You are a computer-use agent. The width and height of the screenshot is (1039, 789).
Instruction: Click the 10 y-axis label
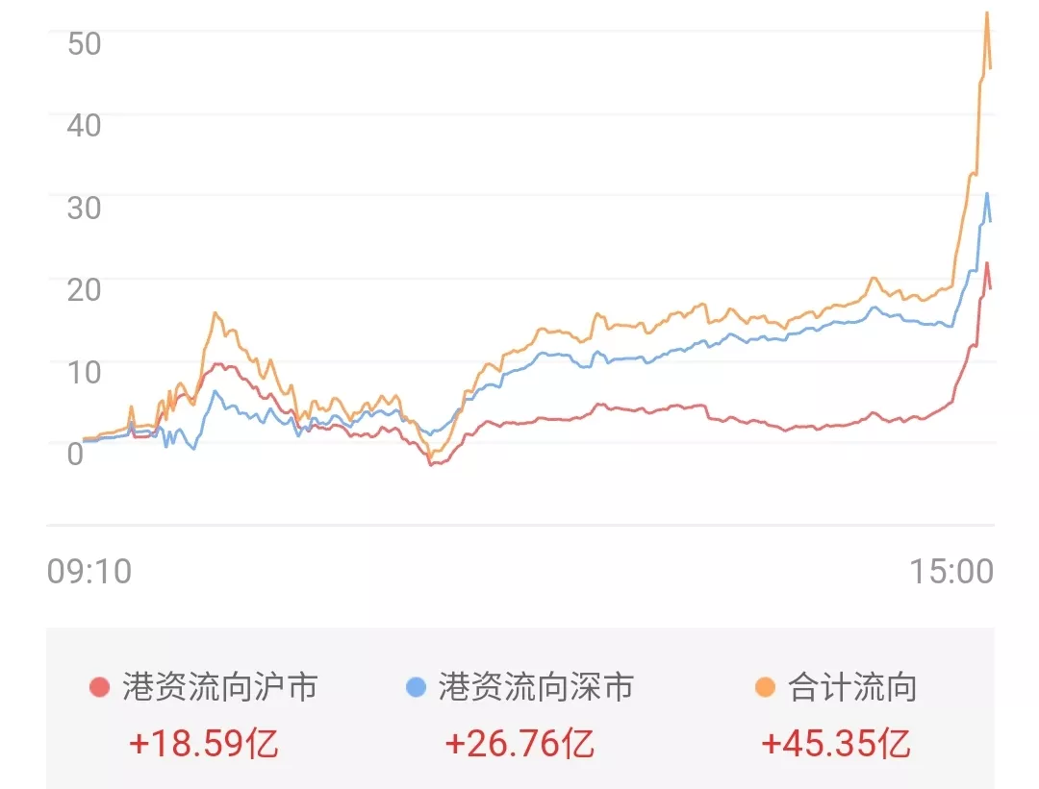84,372
